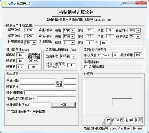Click the 梁面钢筋 直径 field
The image size is (149, 133).
pos(90,36)
